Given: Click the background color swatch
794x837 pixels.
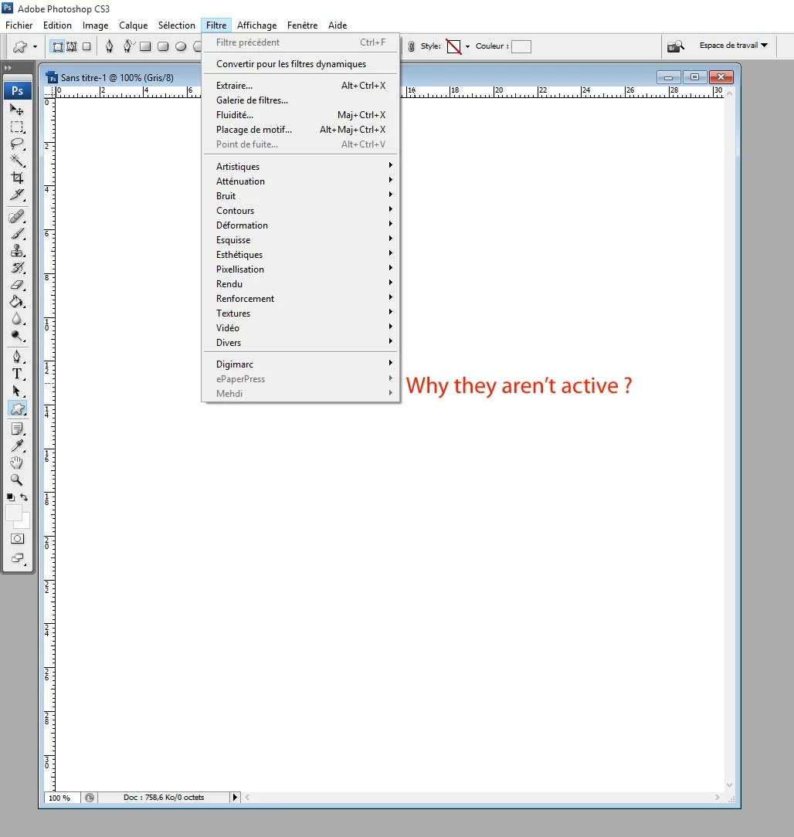Looking at the screenshot, I should pyautogui.click(x=25, y=524).
